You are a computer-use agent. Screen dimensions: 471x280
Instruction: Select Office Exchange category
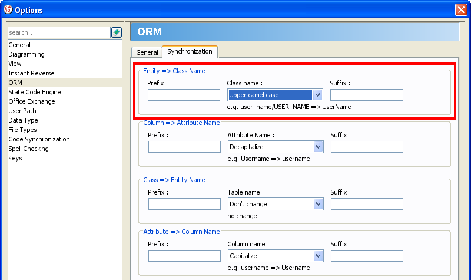[65, 101]
